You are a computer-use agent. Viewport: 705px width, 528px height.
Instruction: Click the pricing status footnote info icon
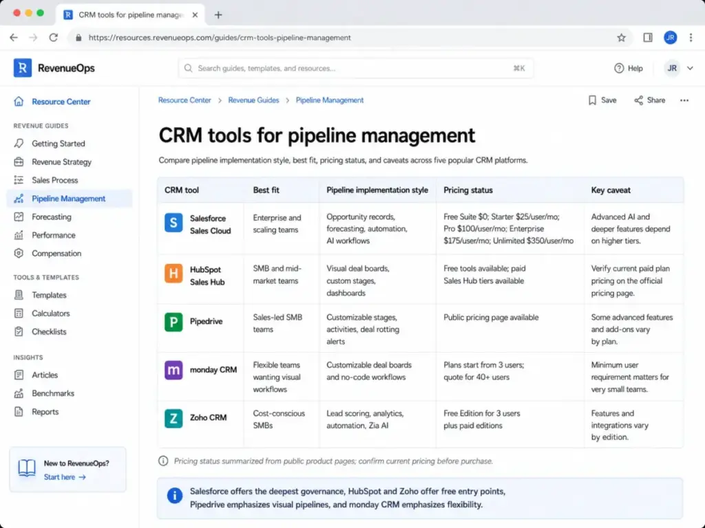(163, 461)
